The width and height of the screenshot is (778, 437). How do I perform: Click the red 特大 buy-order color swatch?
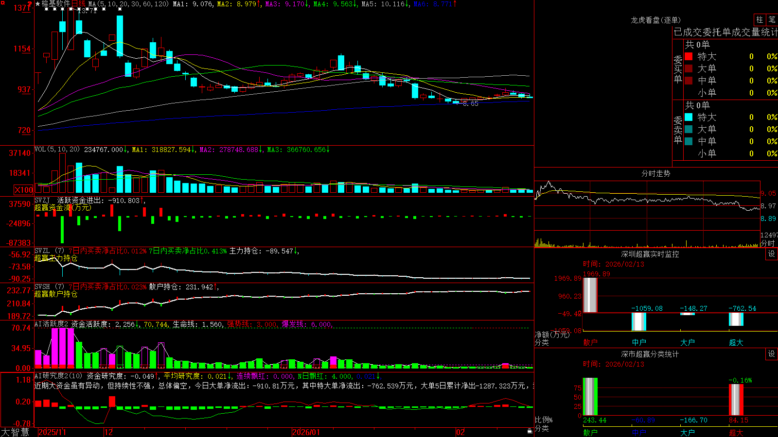pos(689,56)
